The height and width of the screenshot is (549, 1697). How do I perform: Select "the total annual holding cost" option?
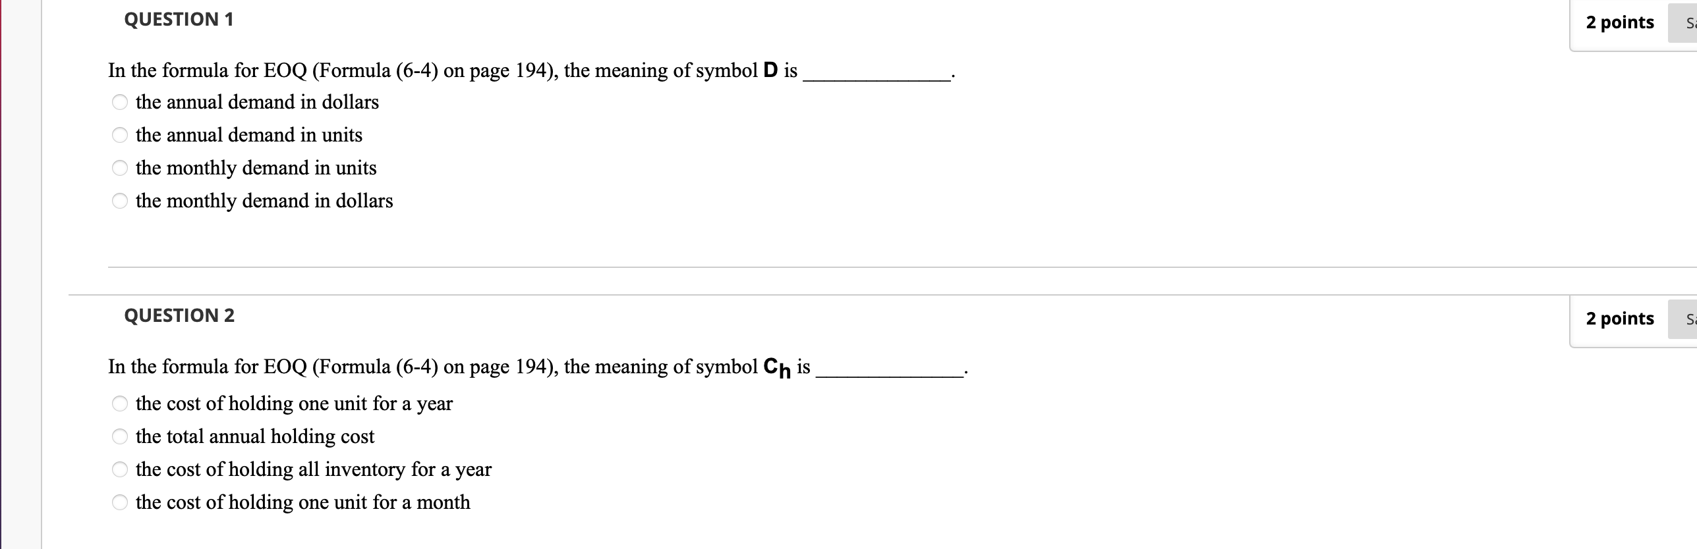click(x=119, y=436)
